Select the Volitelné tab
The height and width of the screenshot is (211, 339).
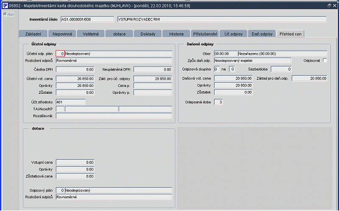(91, 34)
